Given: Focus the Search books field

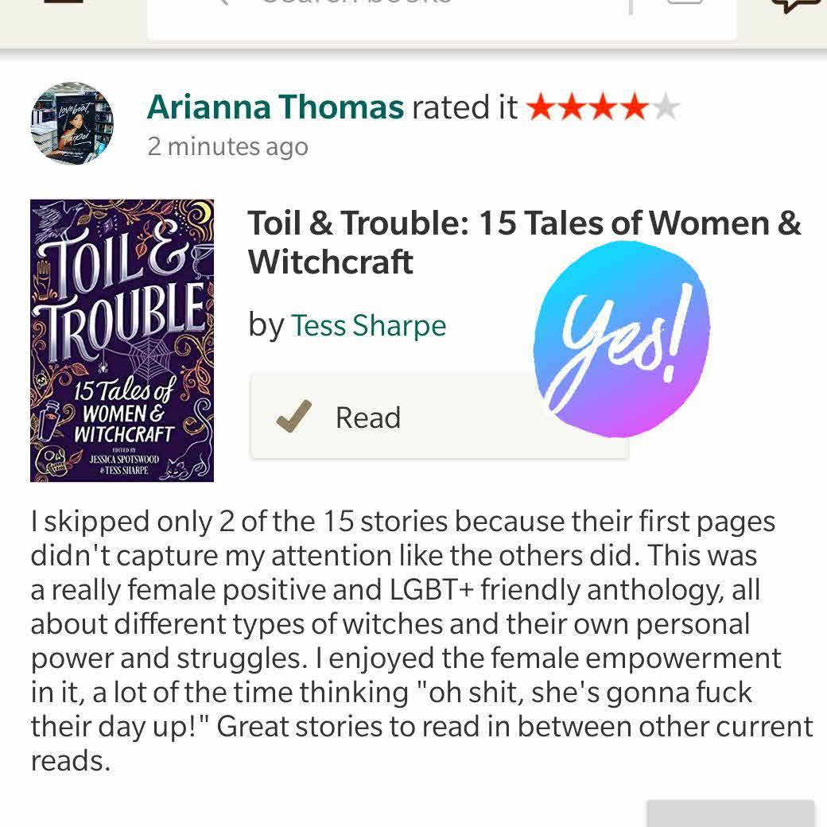Looking at the screenshot, I should 442,19.
